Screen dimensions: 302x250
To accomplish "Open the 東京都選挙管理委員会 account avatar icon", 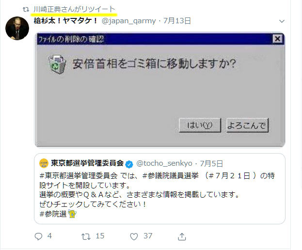I will tap(44, 163).
